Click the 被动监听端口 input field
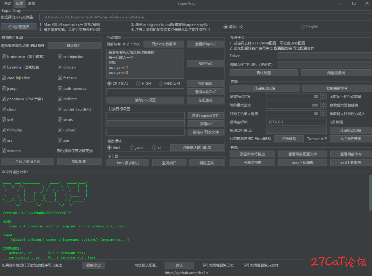Viewport: 372px width, 276px height. click(x=296, y=130)
